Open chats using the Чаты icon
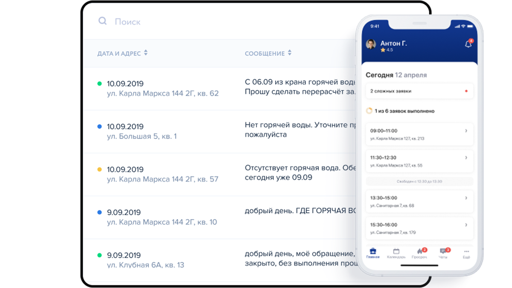Image resolution: width=512 pixels, height=288 pixels. click(443, 250)
